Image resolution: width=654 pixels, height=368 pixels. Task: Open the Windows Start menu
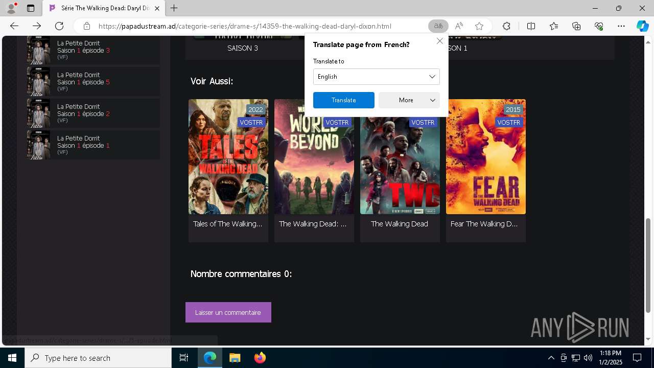coord(12,358)
